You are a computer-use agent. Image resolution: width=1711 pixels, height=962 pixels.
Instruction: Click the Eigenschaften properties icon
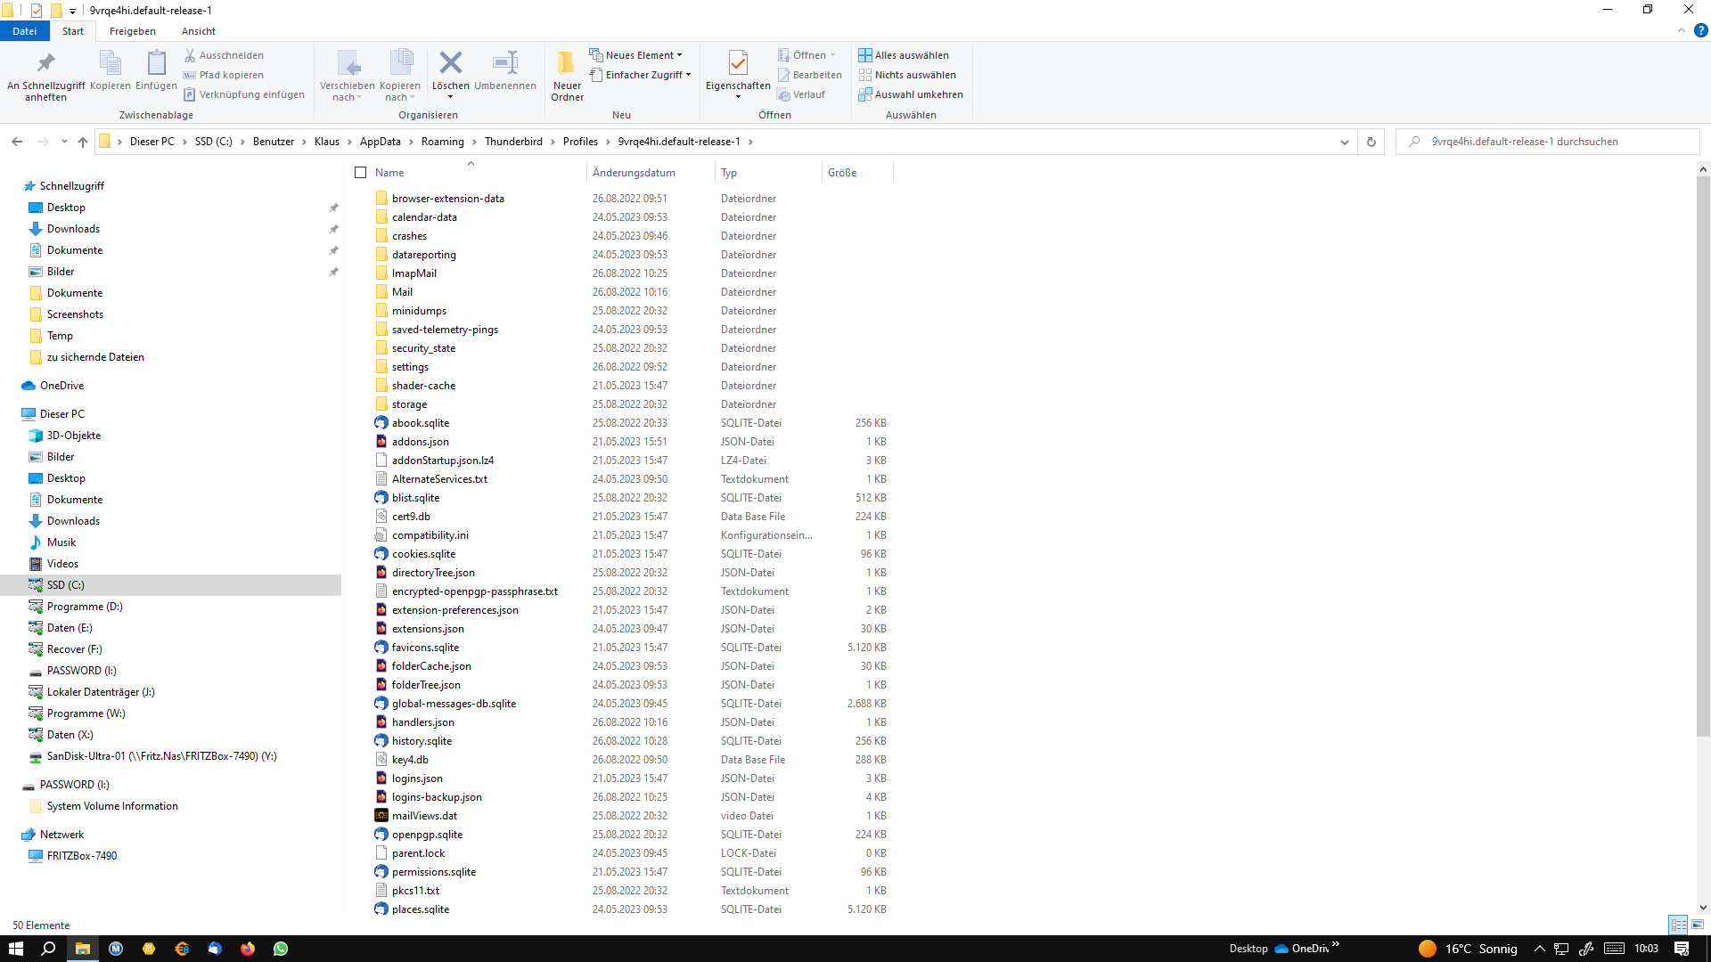click(738, 64)
